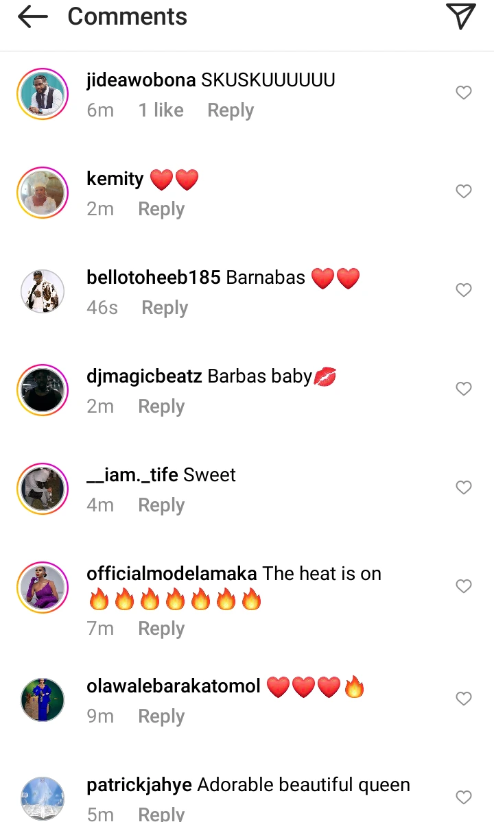Reply to bellotoheeb185's comment

pyautogui.click(x=165, y=307)
